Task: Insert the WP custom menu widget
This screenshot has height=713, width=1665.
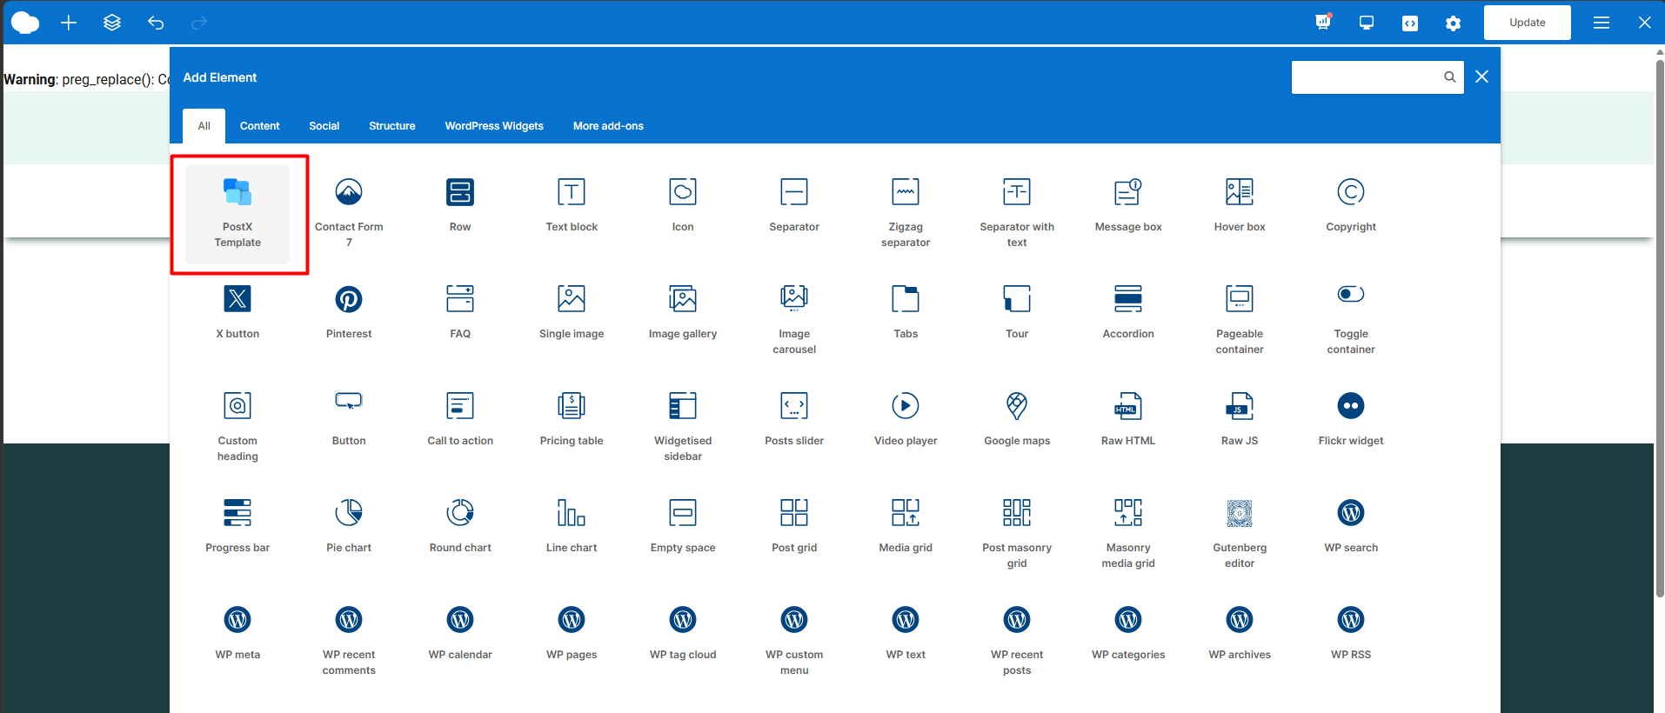Action: (794, 642)
